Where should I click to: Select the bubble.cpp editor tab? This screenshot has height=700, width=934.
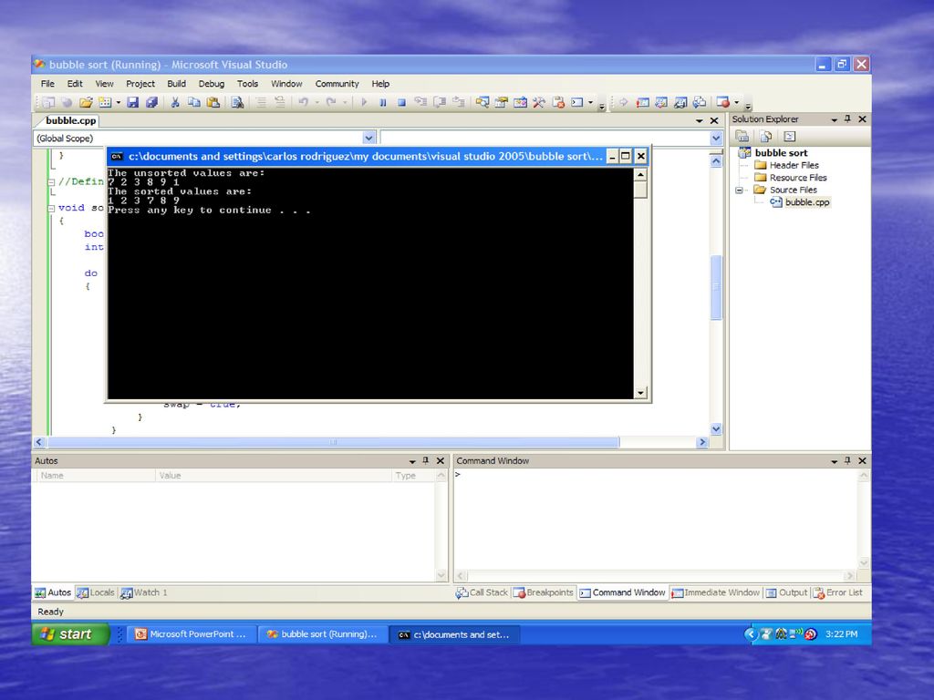[70, 121]
